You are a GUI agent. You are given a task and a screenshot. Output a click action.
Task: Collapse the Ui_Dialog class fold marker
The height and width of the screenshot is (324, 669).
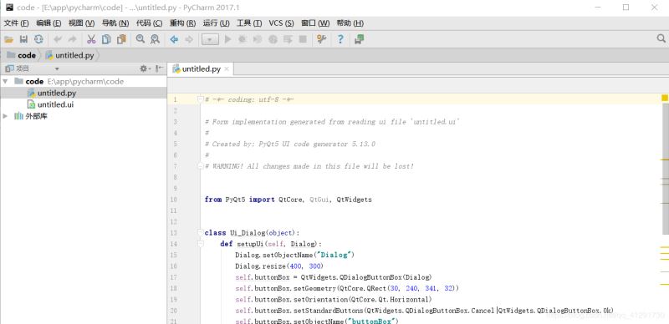click(200, 233)
